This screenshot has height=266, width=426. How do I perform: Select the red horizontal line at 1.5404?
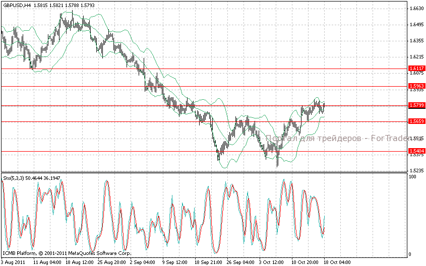(x=204, y=151)
